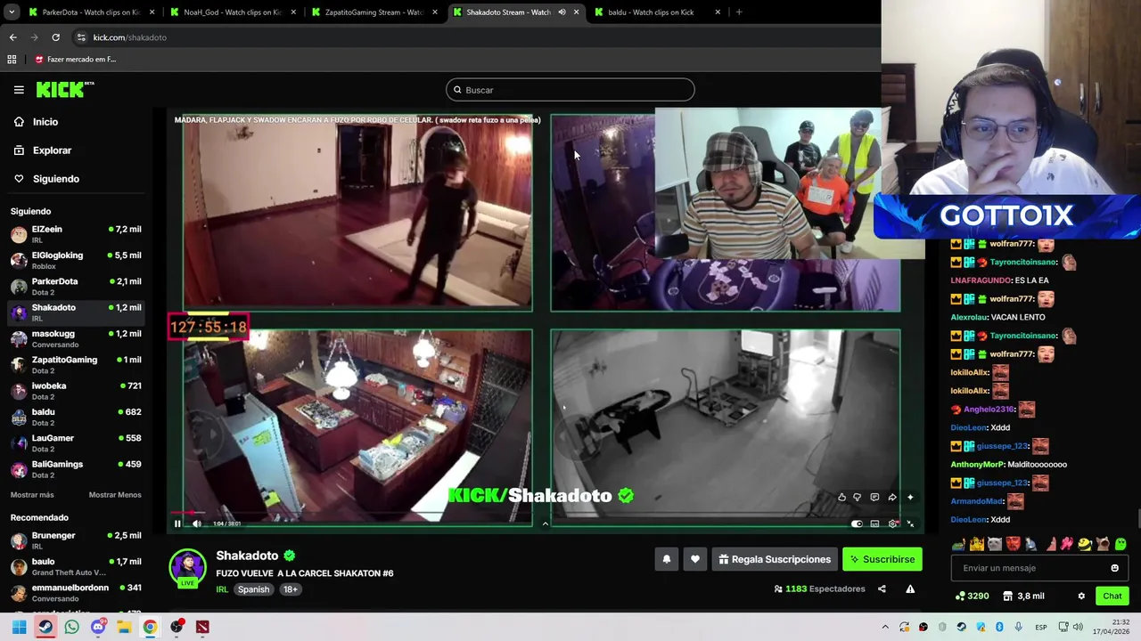Go back in browser
This screenshot has width=1141, height=641.
pyautogui.click(x=12, y=37)
